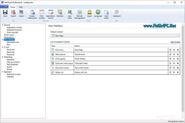Open the Statistics report

tap(60, 13)
